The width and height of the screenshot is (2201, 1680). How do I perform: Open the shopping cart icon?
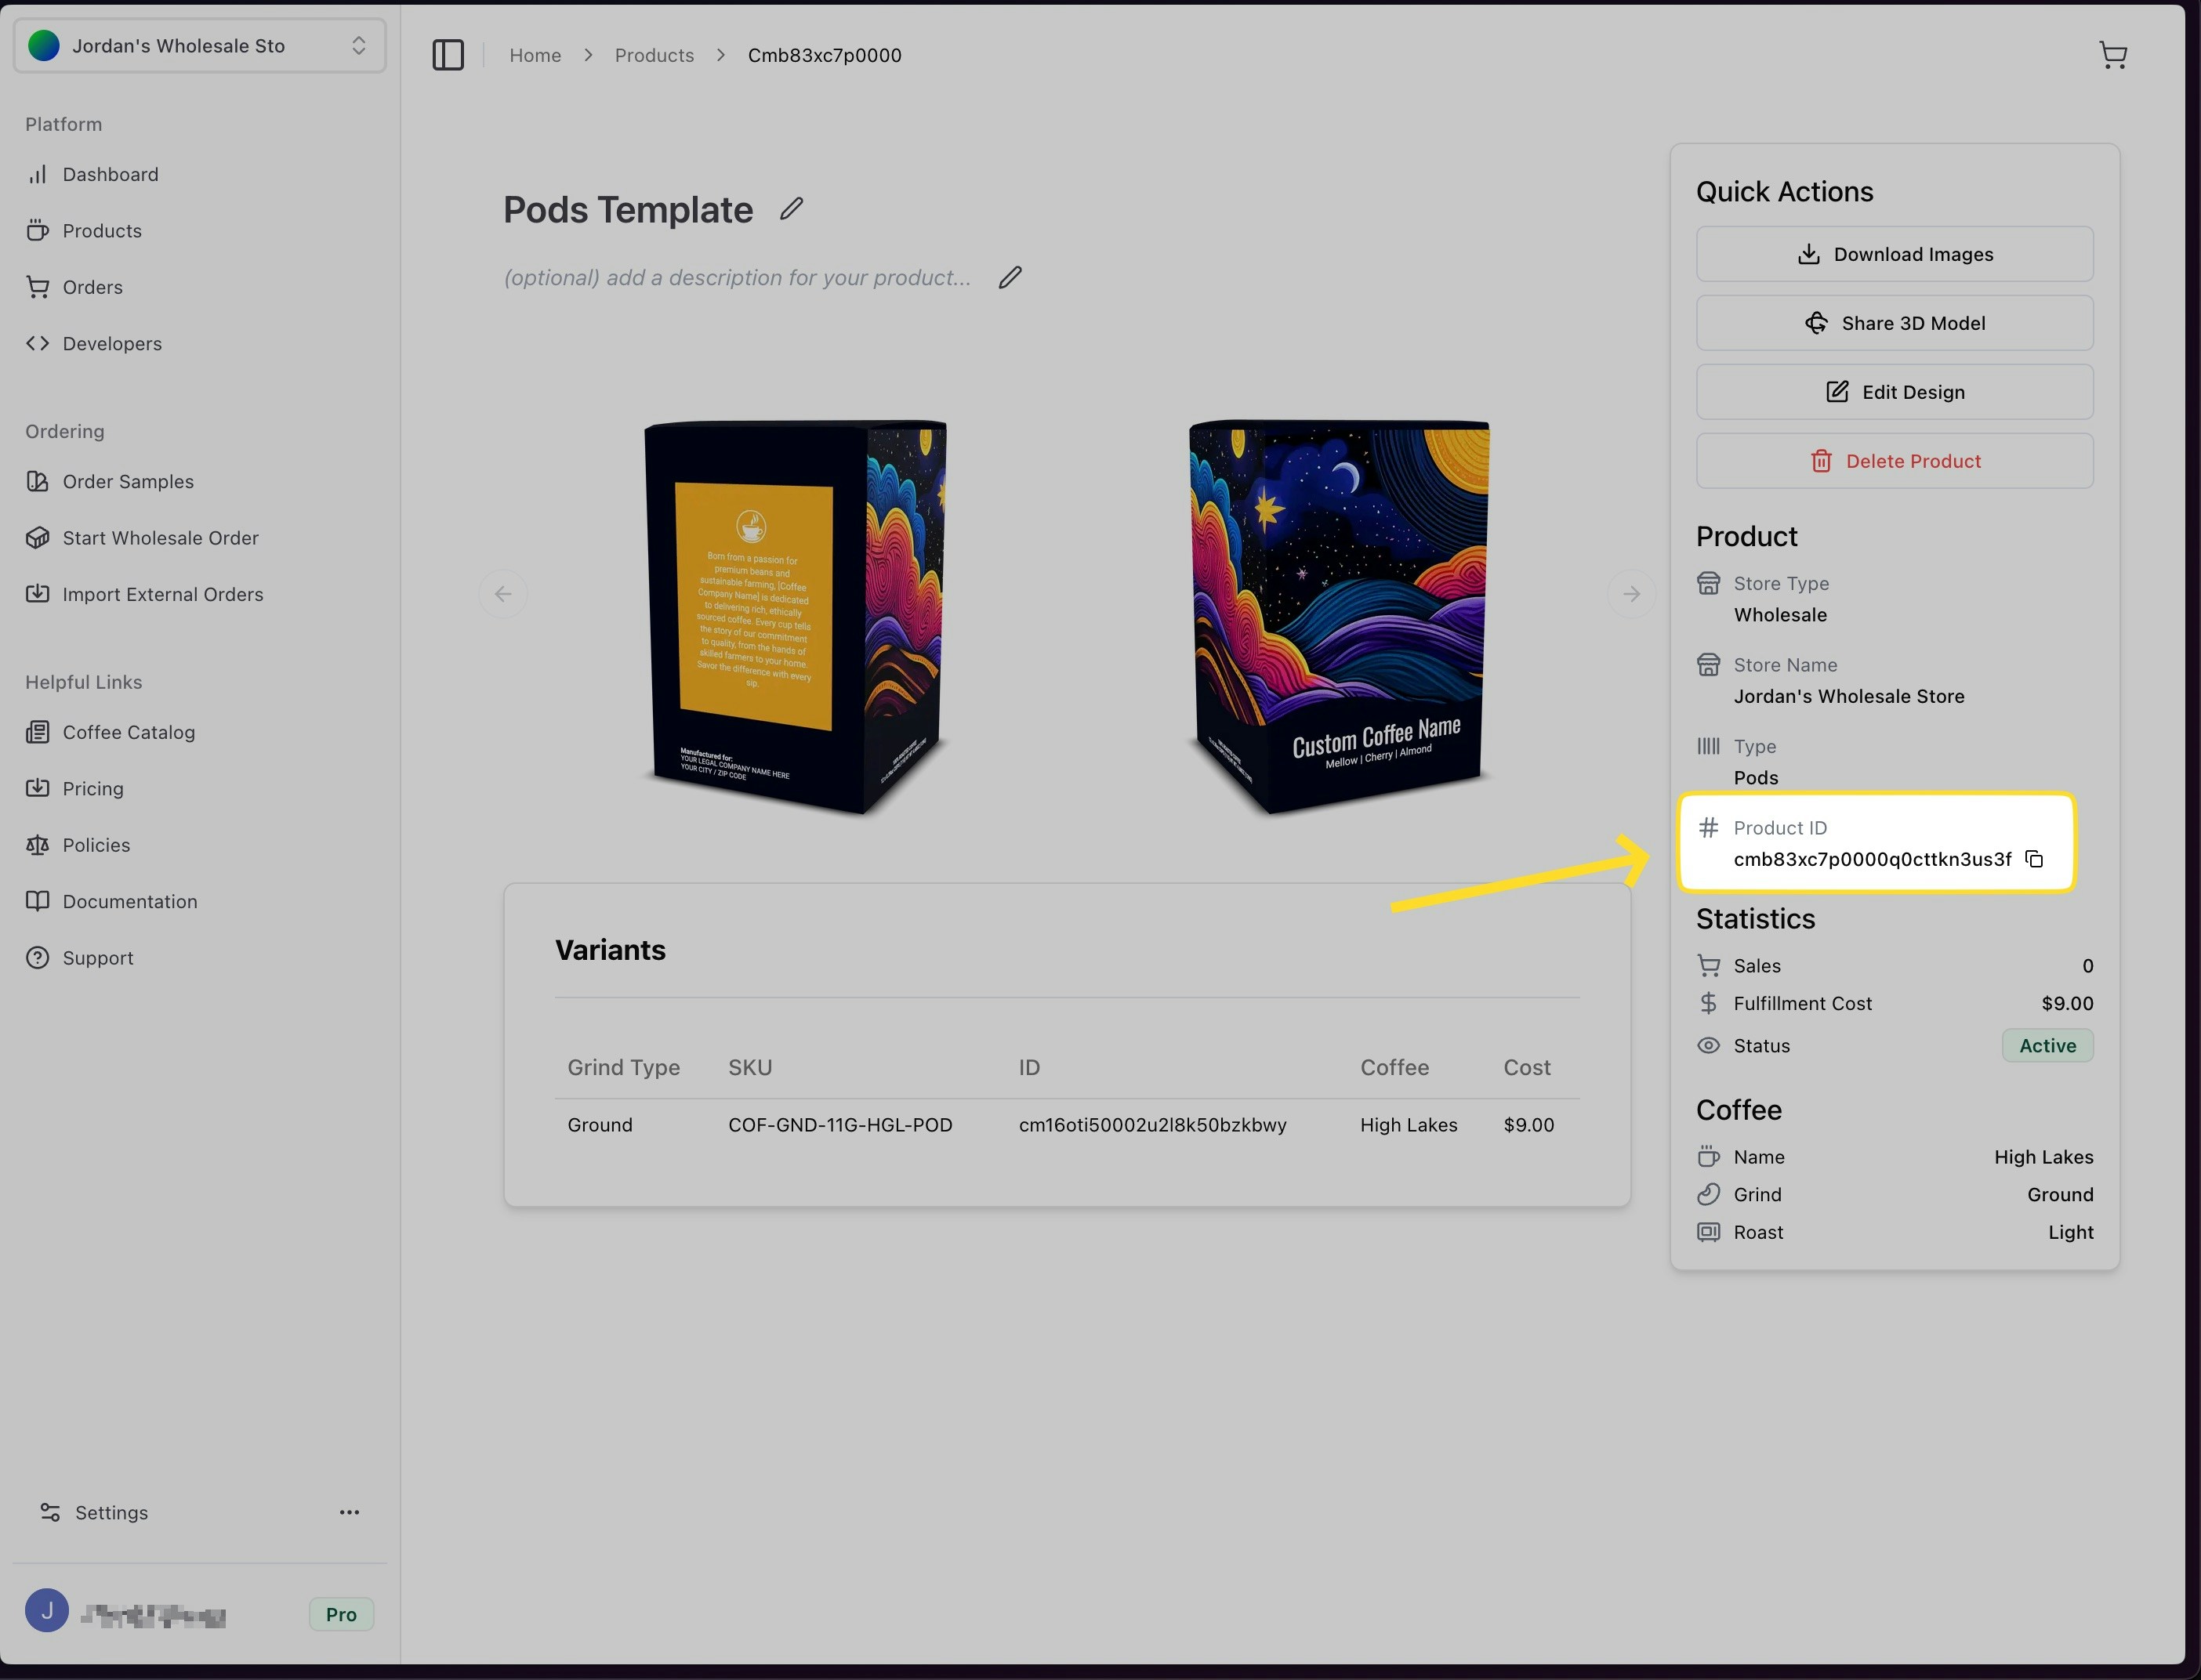(x=2112, y=55)
